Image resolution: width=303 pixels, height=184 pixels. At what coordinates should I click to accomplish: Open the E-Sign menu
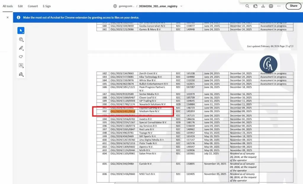(x=47, y=6)
